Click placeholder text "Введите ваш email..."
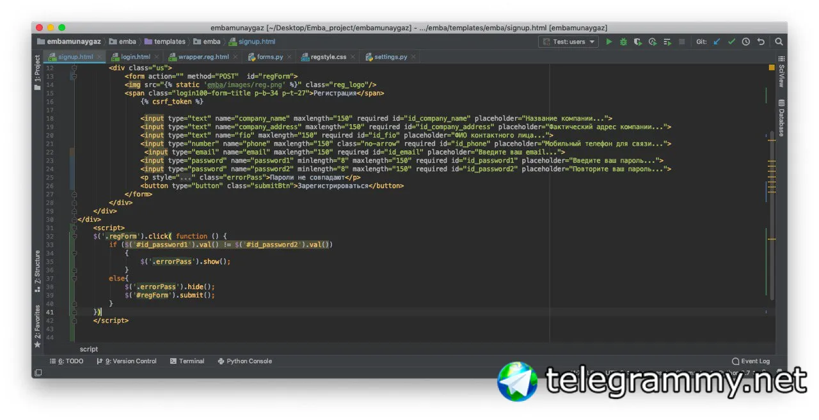 click(x=517, y=152)
